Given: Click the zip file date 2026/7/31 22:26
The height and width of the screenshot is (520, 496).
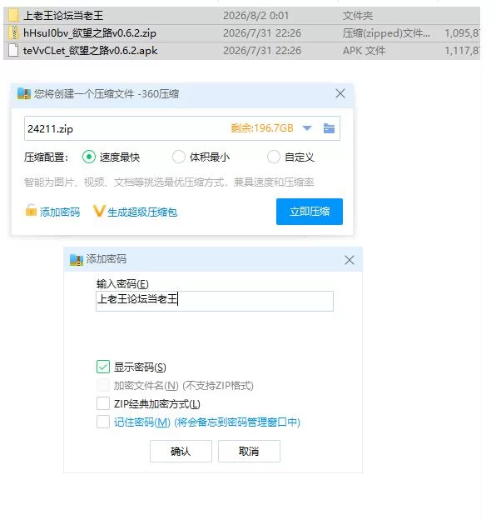Looking at the screenshot, I should [262, 32].
